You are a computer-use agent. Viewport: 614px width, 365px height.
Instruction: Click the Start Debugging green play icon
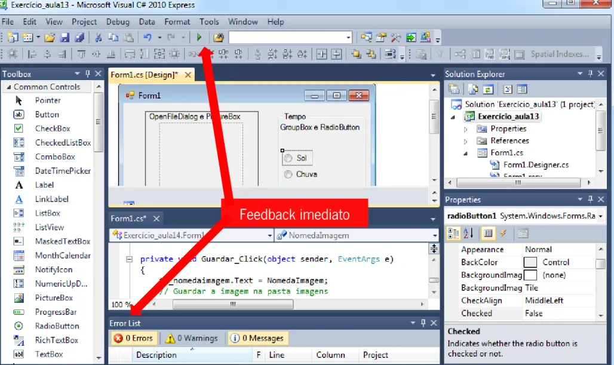coord(199,37)
